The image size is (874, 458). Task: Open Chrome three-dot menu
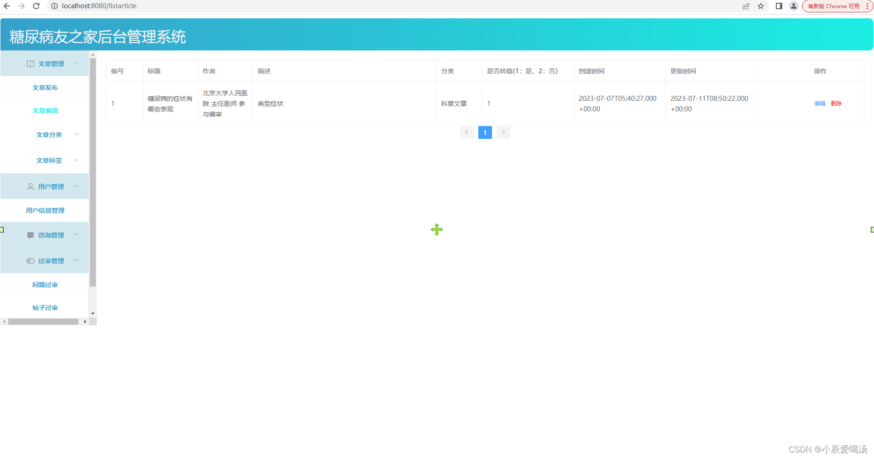(867, 6)
